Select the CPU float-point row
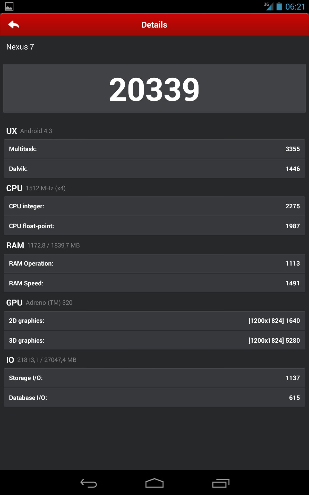The height and width of the screenshot is (495, 309). click(154, 226)
